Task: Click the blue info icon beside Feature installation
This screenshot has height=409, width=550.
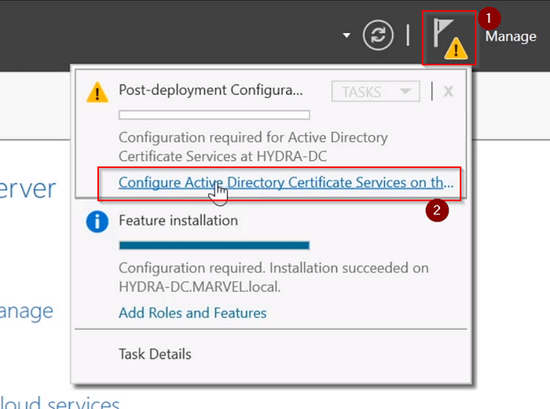Action: point(97,222)
